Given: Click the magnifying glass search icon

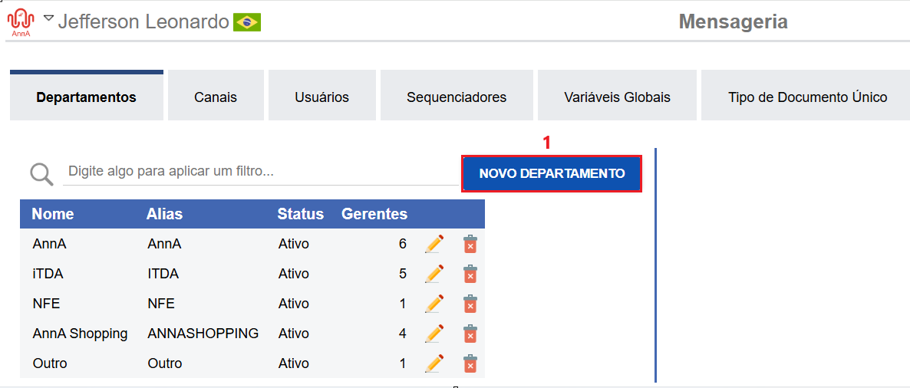Looking at the screenshot, I should 41,173.
